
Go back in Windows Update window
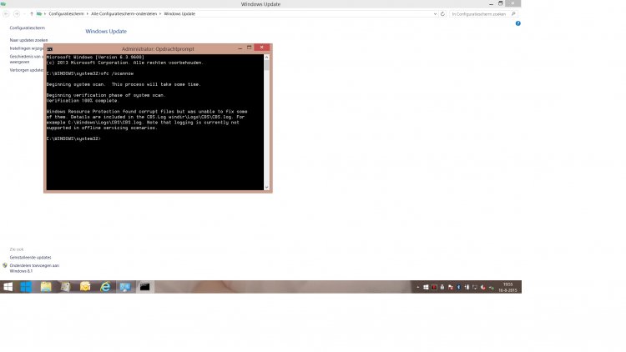point(6,14)
